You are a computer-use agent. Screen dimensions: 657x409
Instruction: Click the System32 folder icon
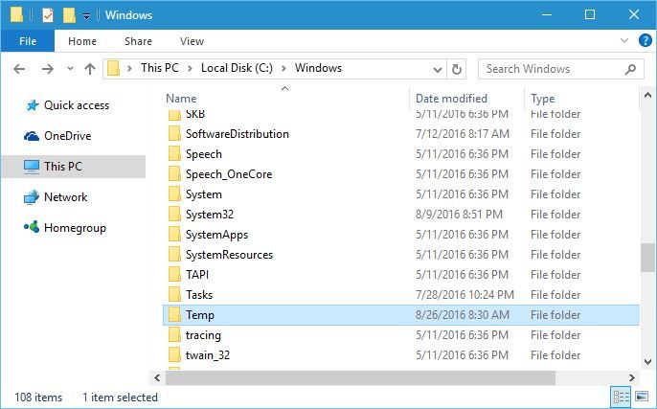click(174, 215)
